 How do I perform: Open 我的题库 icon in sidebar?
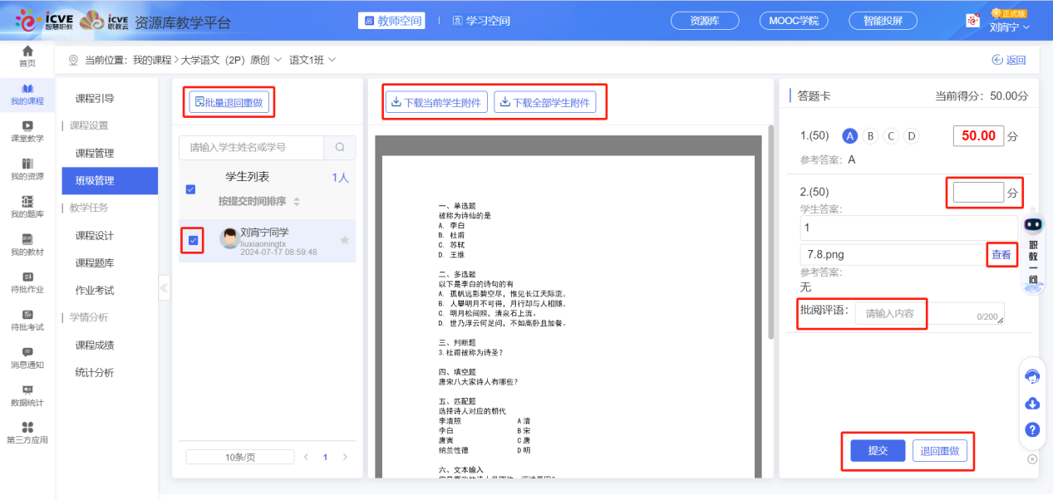[27, 201]
